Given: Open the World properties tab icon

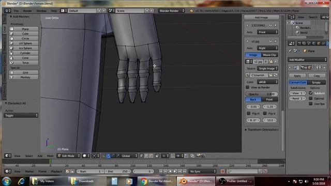Looking at the screenshot, I should [314, 43].
